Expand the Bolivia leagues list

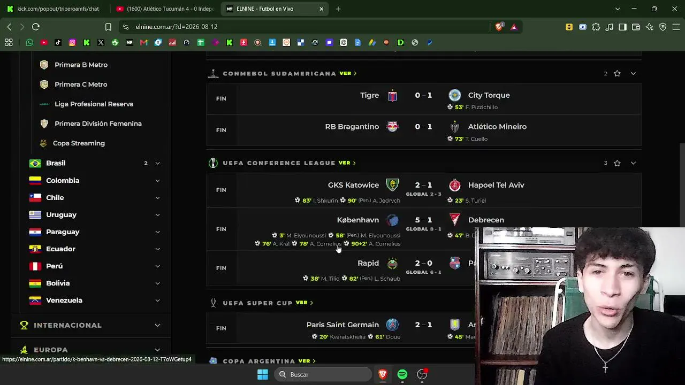(x=157, y=283)
